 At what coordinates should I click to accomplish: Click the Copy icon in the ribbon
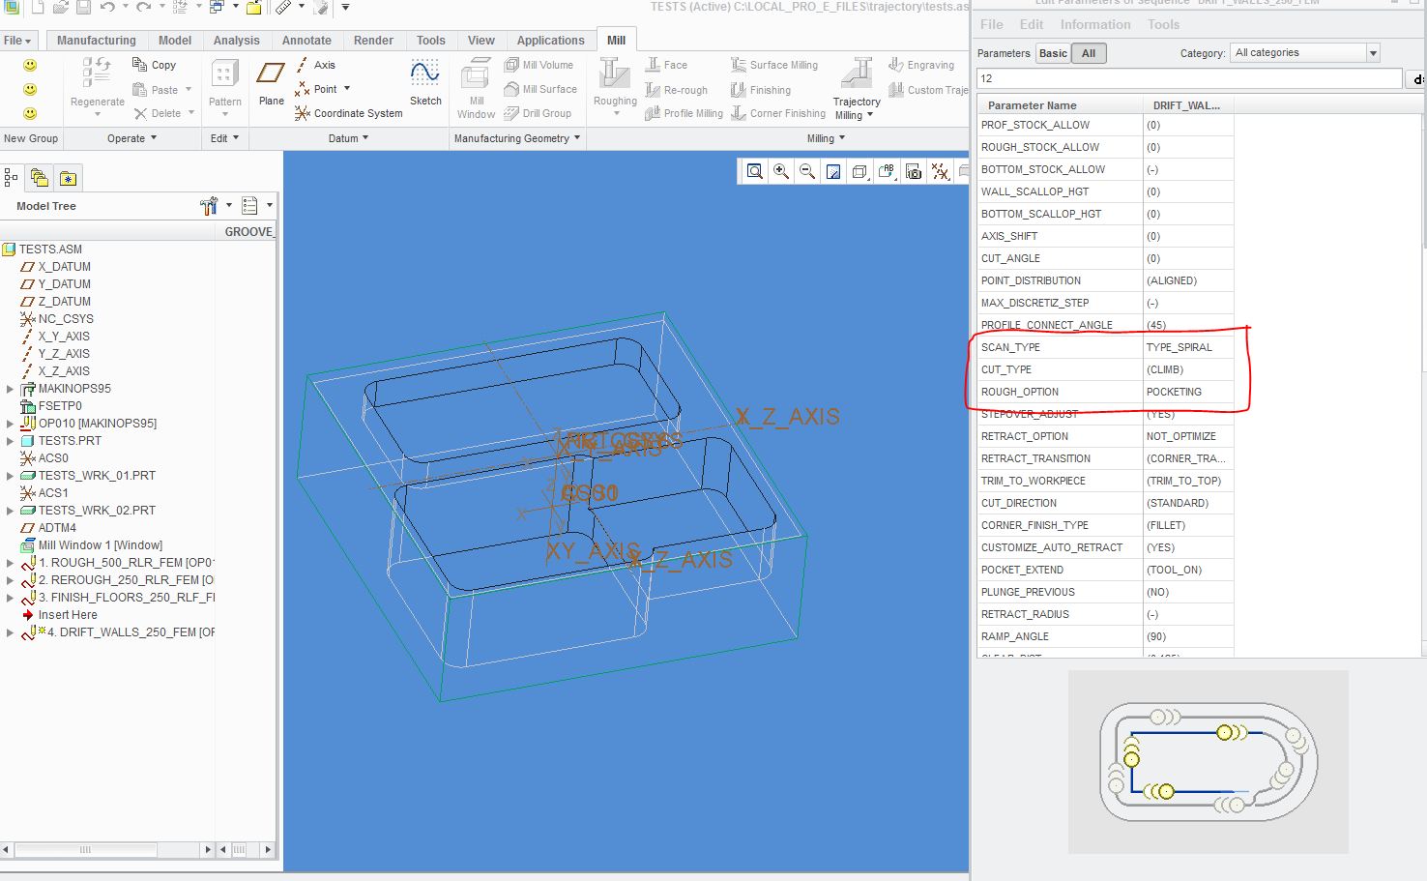[139, 65]
